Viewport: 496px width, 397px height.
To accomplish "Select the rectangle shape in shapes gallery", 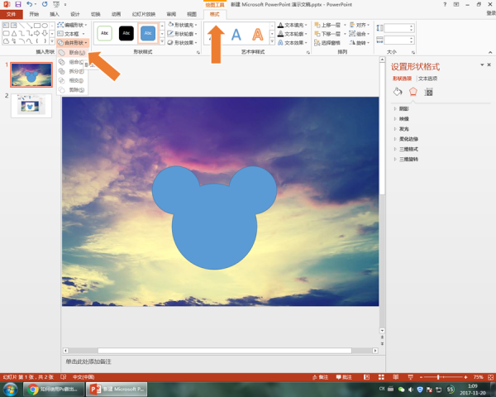I will pos(37,26).
